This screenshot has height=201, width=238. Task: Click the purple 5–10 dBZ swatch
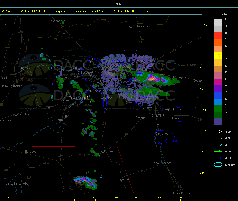pyautogui.click(x=218, y=122)
